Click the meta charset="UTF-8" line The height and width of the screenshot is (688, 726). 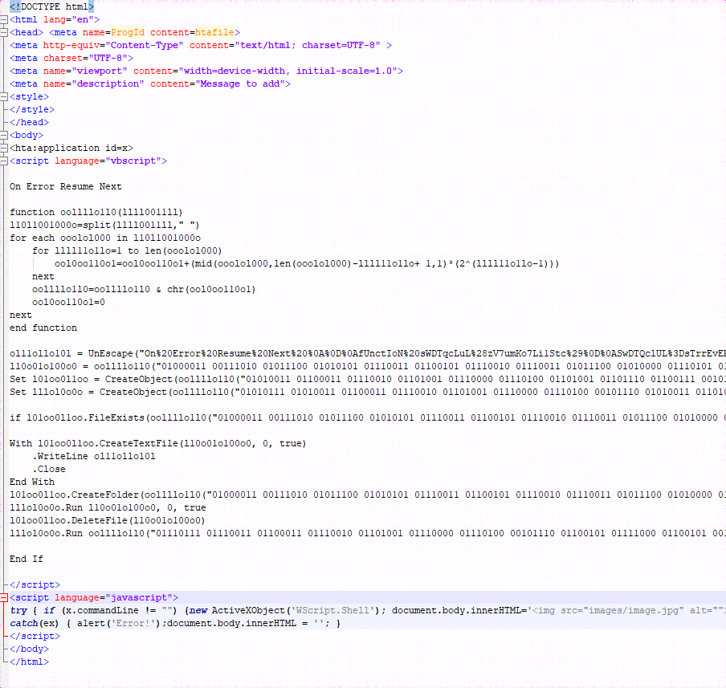71,59
